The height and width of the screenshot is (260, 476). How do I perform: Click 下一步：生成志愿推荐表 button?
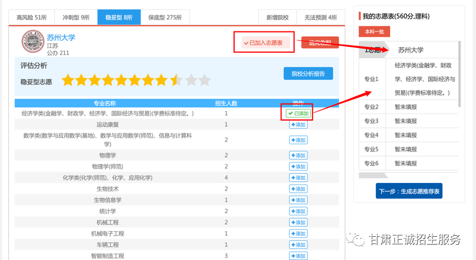(x=409, y=192)
